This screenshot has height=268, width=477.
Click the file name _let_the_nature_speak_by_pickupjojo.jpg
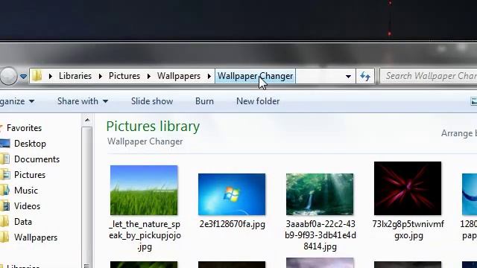(145, 235)
